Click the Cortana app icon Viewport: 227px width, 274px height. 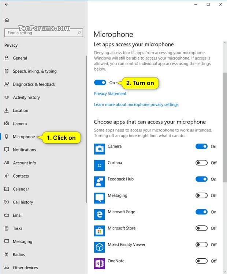pos(100,165)
